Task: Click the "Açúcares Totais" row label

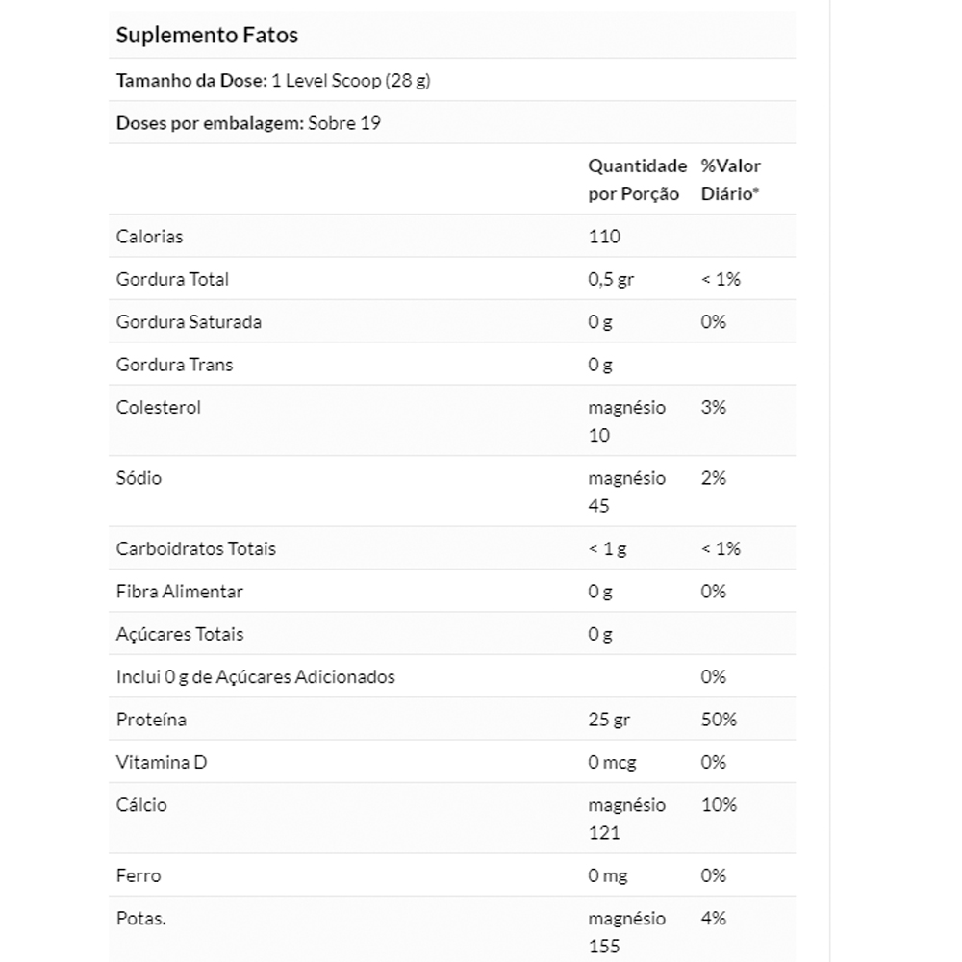Action: click(180, 634)
